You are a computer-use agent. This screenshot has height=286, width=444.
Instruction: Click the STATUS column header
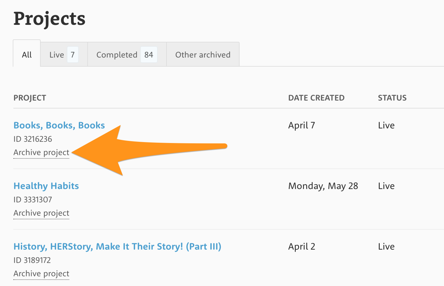392,98
